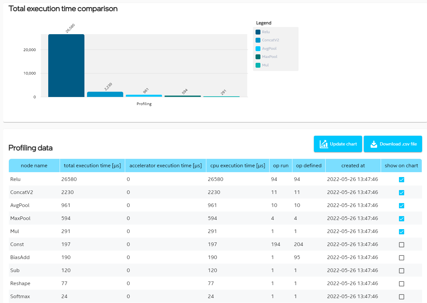
Task: Sort by created at column header
Action: tap(353, 165)
